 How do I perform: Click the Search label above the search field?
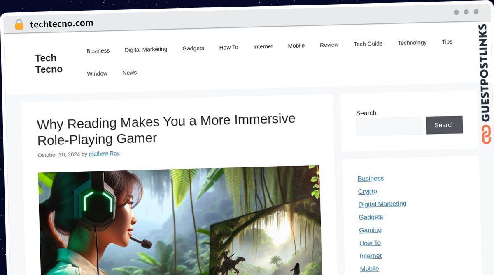(366, 113)
